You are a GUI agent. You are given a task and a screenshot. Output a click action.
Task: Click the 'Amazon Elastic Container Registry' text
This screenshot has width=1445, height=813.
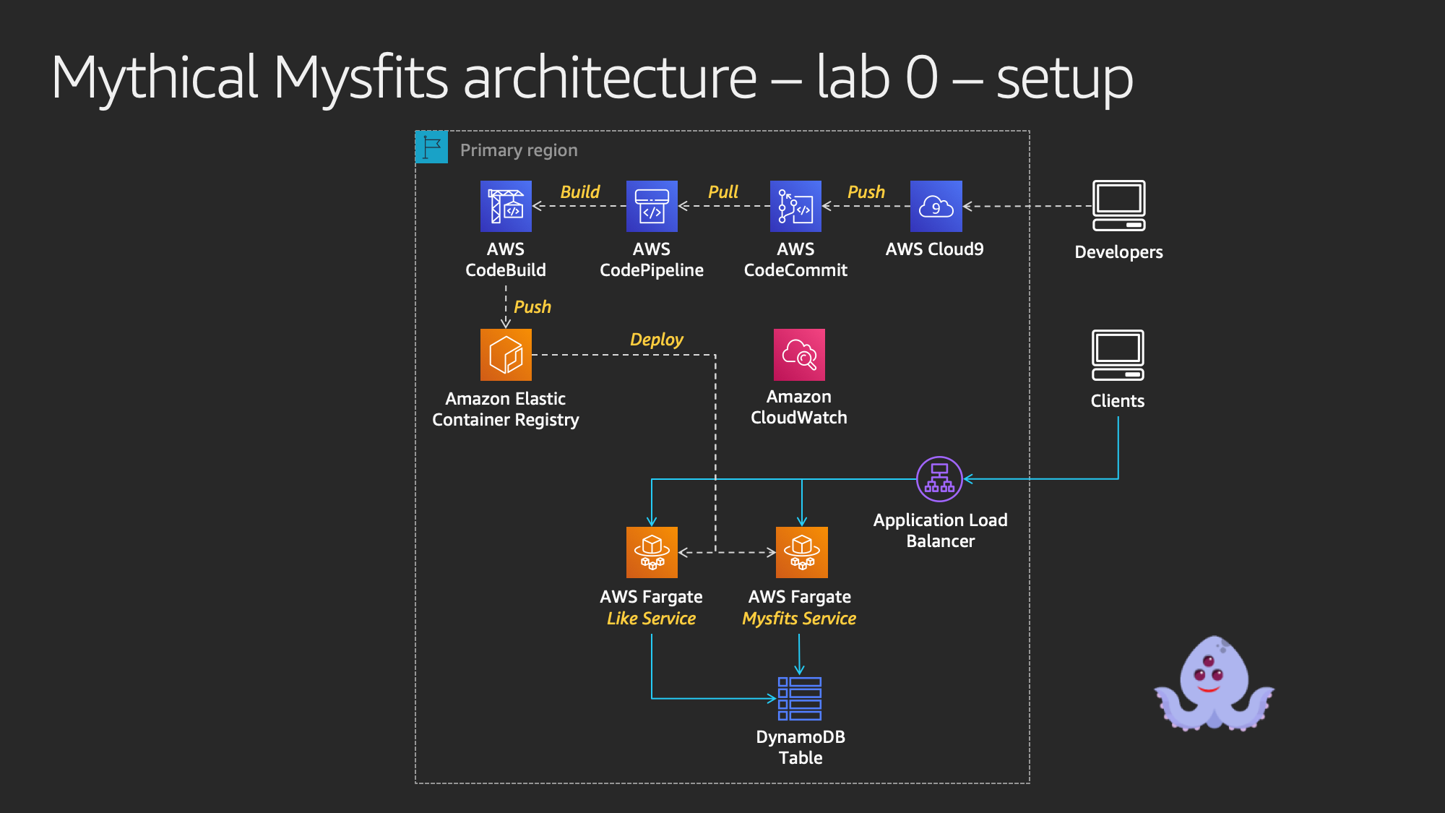click(x=506, y=409)
